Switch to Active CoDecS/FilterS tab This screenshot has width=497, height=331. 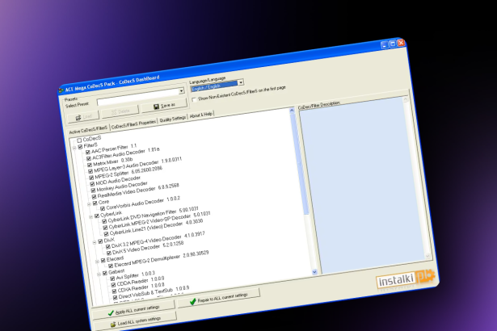[88, 130]
